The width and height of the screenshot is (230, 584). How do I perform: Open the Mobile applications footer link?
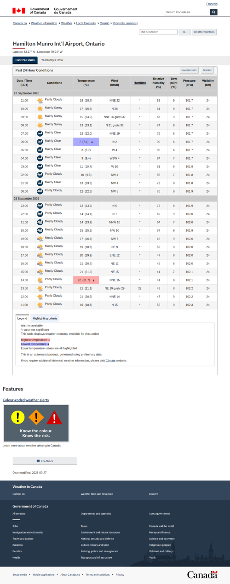coord(44,574)
